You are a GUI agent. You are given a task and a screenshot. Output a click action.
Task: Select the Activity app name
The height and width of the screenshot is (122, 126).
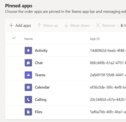coord(41,50)
